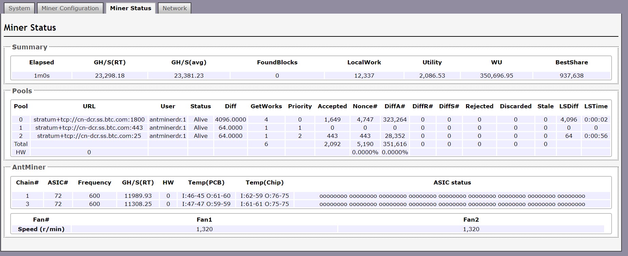Click Temp(Chip) value I:61-61 O:75-75
Image resolution: width=628 pixels, height=256 pixels.
coord(264,204)
